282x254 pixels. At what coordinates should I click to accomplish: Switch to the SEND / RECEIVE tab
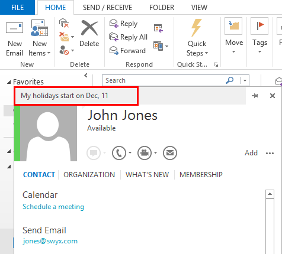click(107, 8)
